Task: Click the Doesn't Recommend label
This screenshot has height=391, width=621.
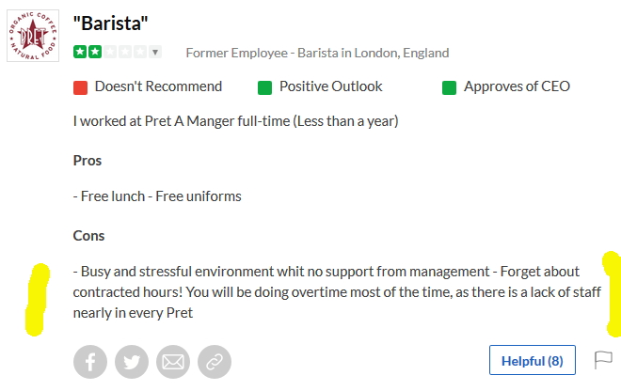Action: click(x=158, y=86)
